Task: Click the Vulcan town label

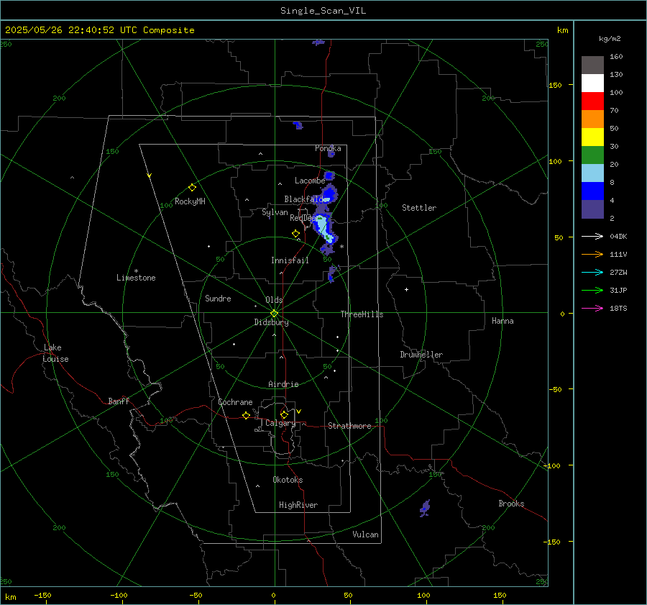Action: click(x=365, y=535)
